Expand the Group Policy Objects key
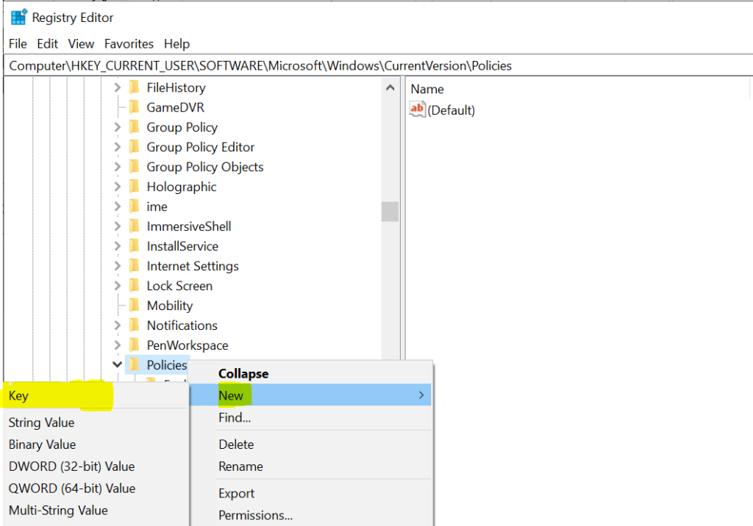This screenshot has height=526, width=753. (x=117, y=167)
